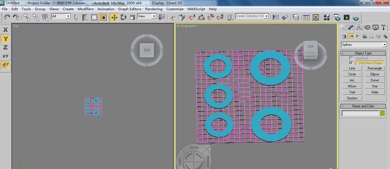Switch to the Utilities hammer tab
Image resolution: width=390 pixels, height=169 pixels.
(383, 27)
